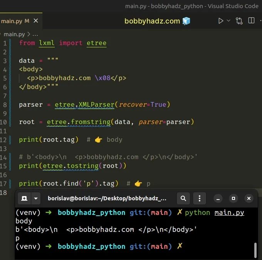Click the lxml module name on line 1
The width and height of the screenshot is (262, 260).
[47, 43]
